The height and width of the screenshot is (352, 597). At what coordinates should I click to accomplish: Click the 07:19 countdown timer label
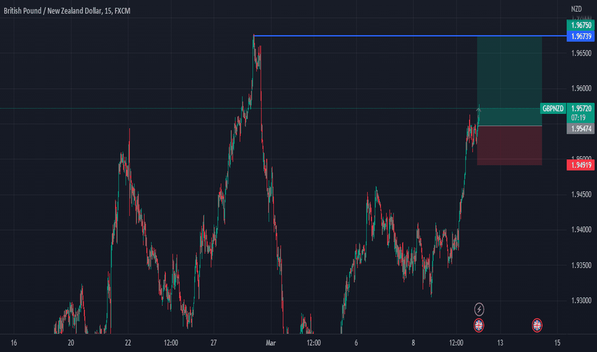[578, 118]
